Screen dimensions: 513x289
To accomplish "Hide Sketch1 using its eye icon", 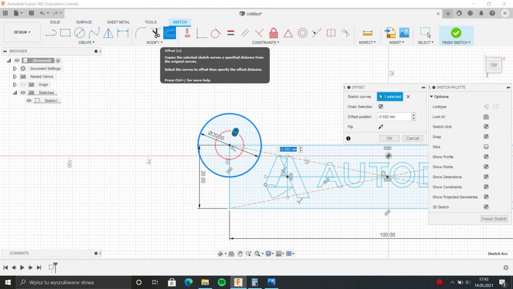I will tap(29, 101).
